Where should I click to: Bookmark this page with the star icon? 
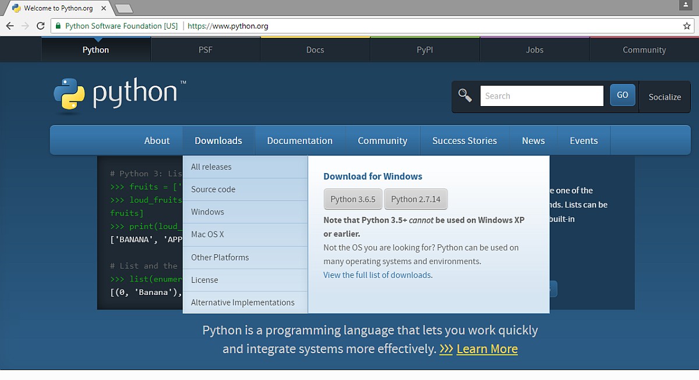[x=687, y=26]
